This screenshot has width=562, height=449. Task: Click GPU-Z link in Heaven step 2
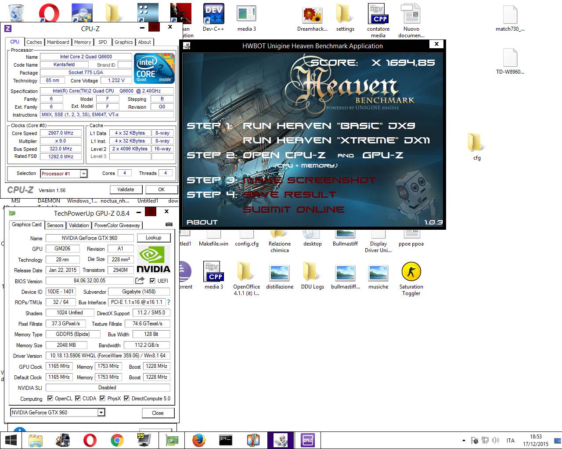click(x=383, y=155)
